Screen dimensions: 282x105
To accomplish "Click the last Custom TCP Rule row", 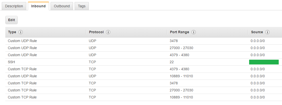I will tap(22, 97).
